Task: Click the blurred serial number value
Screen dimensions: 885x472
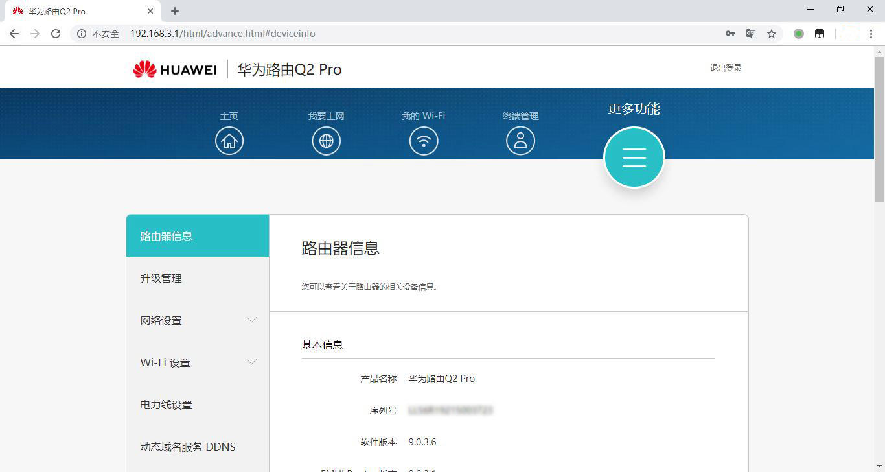Action: click(451, 410)
